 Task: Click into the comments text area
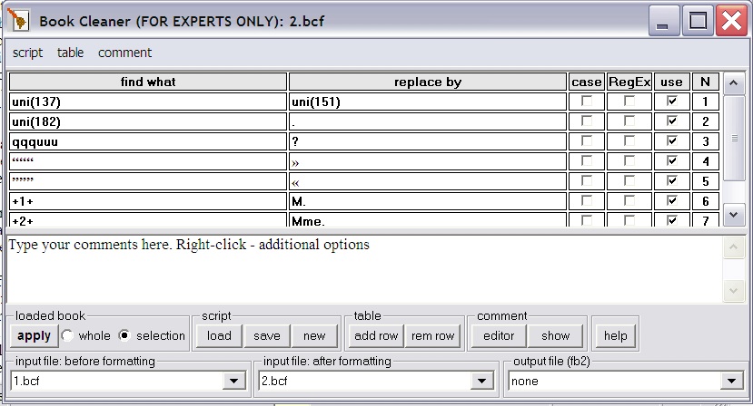click(363, 267)
